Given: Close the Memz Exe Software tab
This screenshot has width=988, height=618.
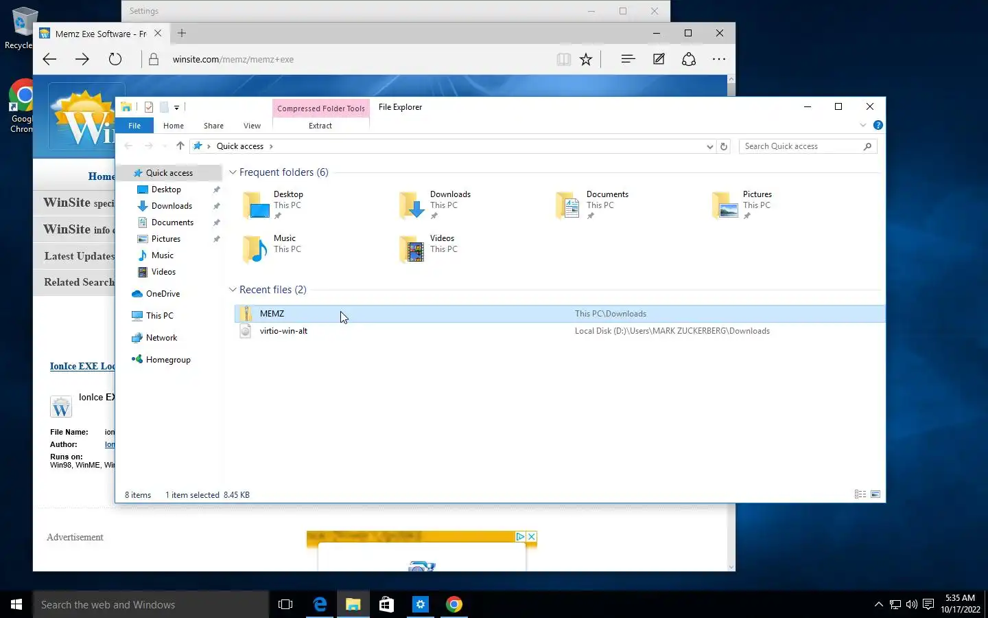Looking at the screenshot, I should click(158, 33).
